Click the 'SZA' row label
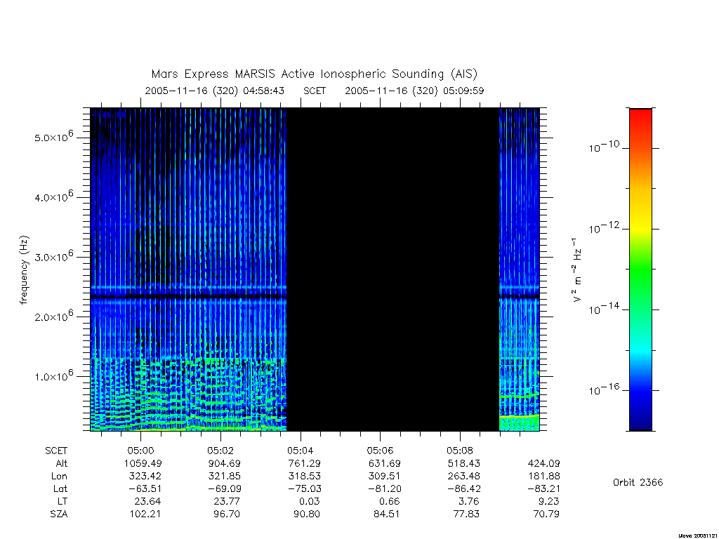The height and width of the screenshot is (539, 719). (59, 514)
